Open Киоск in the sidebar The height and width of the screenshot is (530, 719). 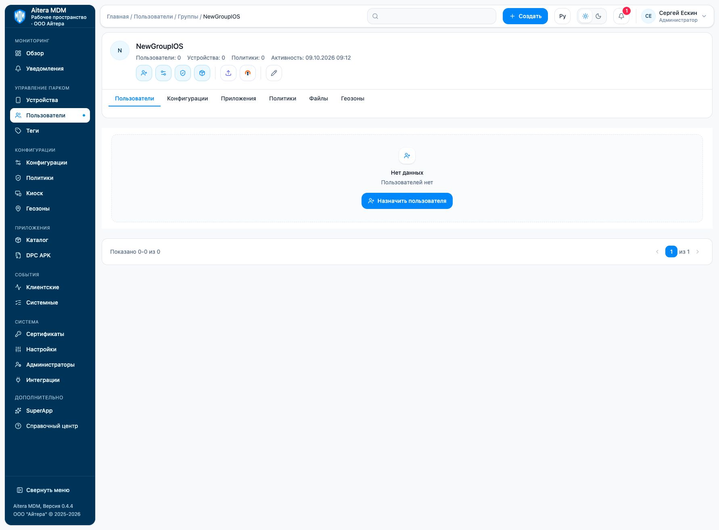coord(50,193)
